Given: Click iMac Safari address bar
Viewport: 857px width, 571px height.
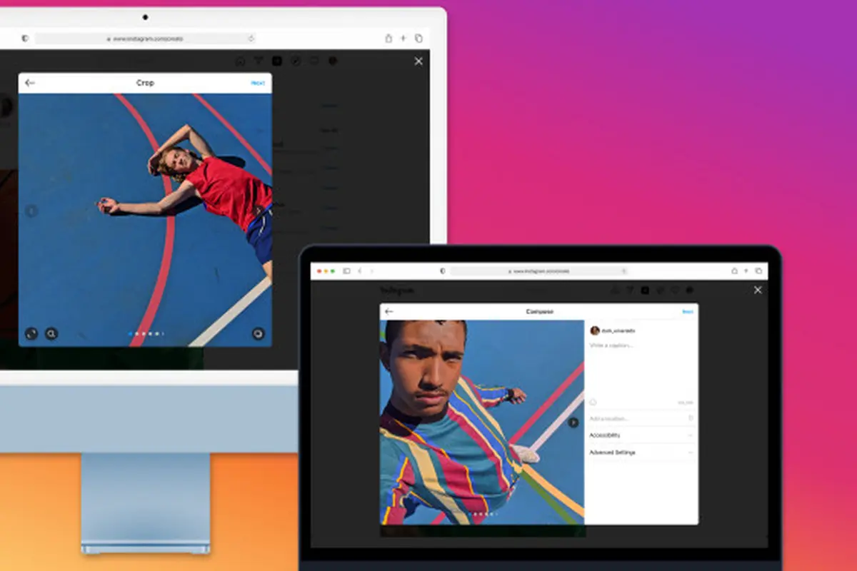Looking at the screenshot, I should coord(145,39).
